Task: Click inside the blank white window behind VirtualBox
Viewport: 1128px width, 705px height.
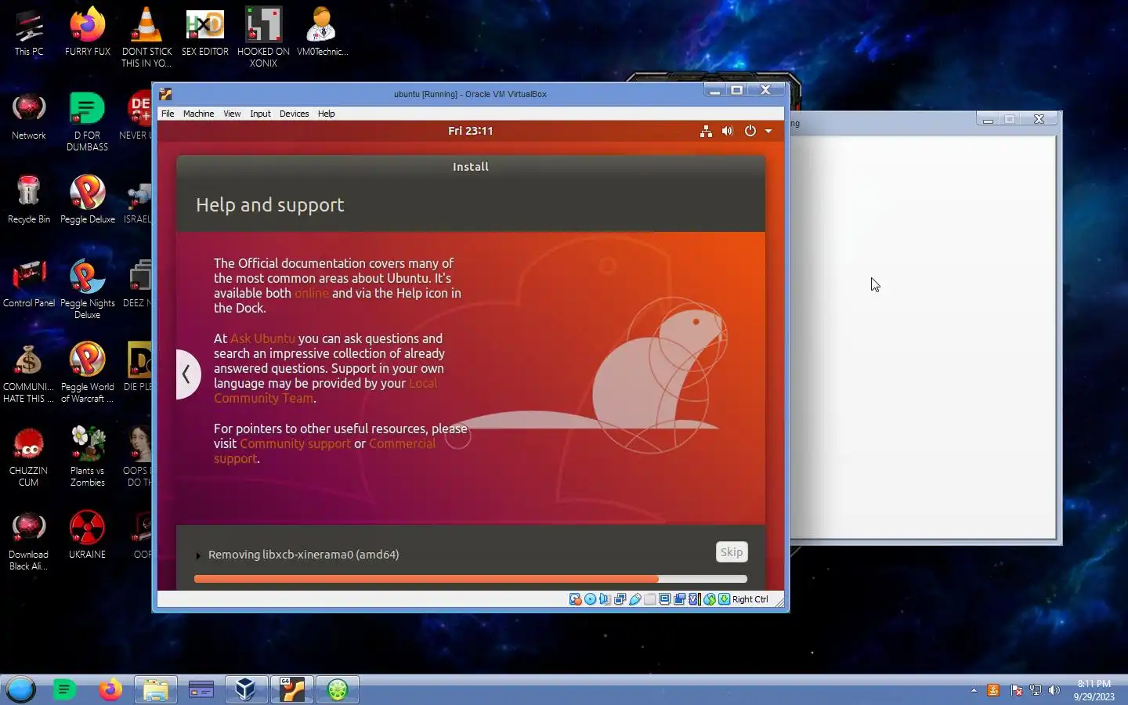Action: 923,337
